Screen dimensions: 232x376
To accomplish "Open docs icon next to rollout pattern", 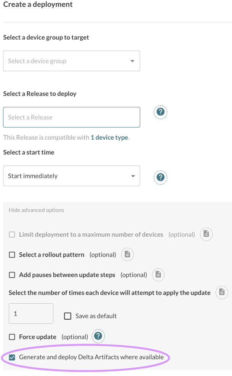I will 127,255.
